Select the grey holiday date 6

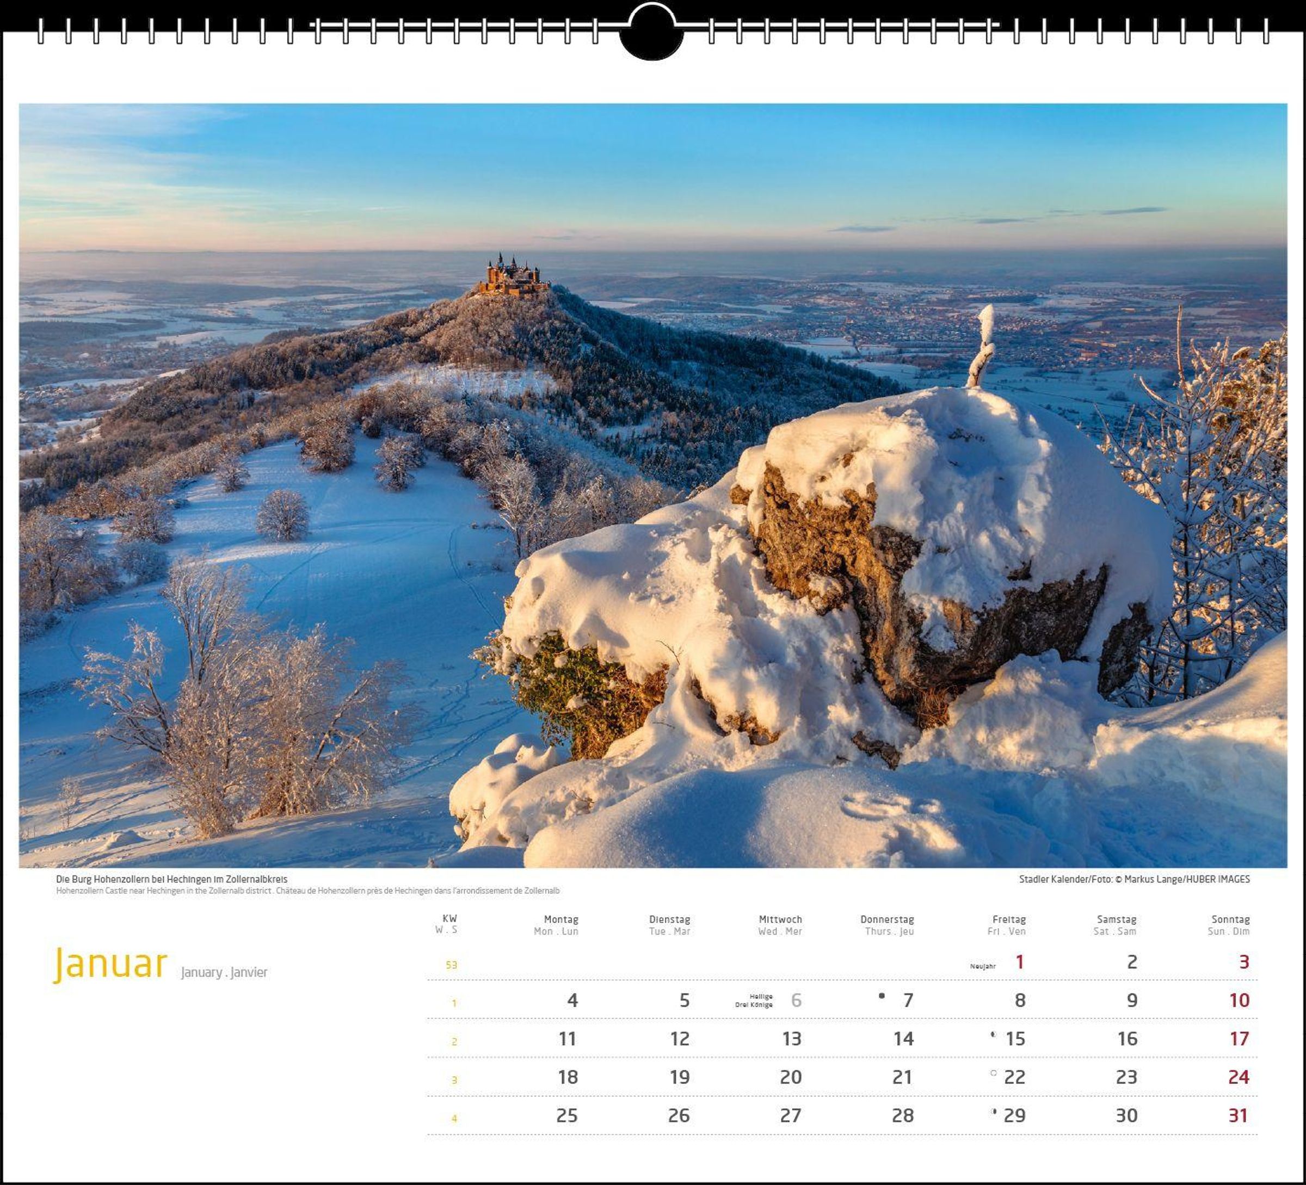[796, 1000]
